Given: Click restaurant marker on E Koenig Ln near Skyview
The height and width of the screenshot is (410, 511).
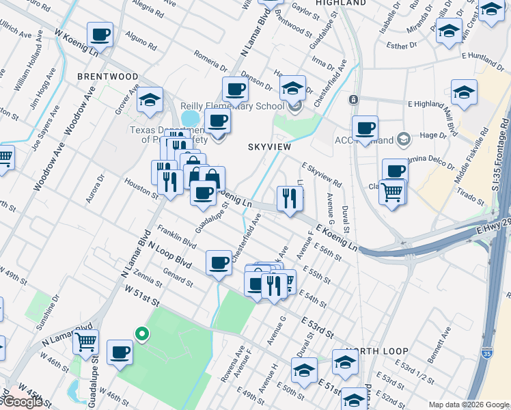Looking at the screenshot, I should pos(290,201).
